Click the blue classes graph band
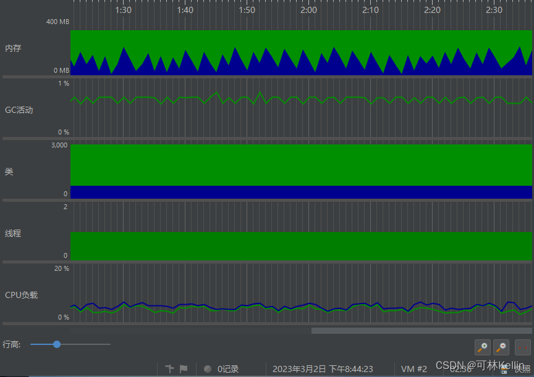The height and width of the screenshot is (377, 534). tap(301, 192)
